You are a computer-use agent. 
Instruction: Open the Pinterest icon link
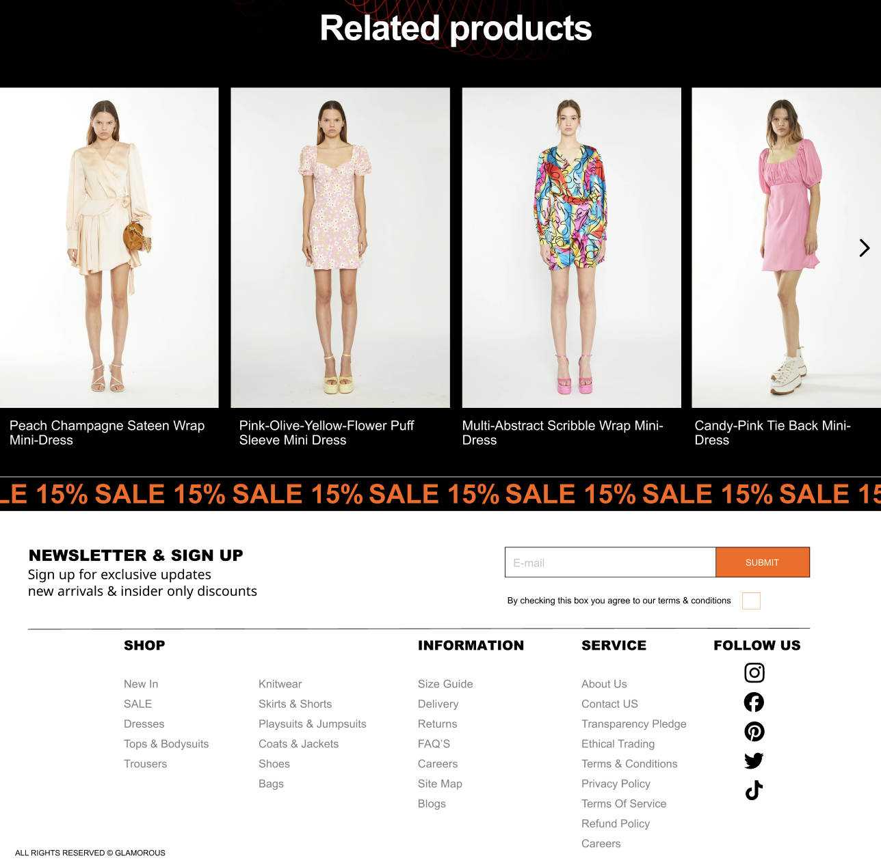[x=754, y=732]
